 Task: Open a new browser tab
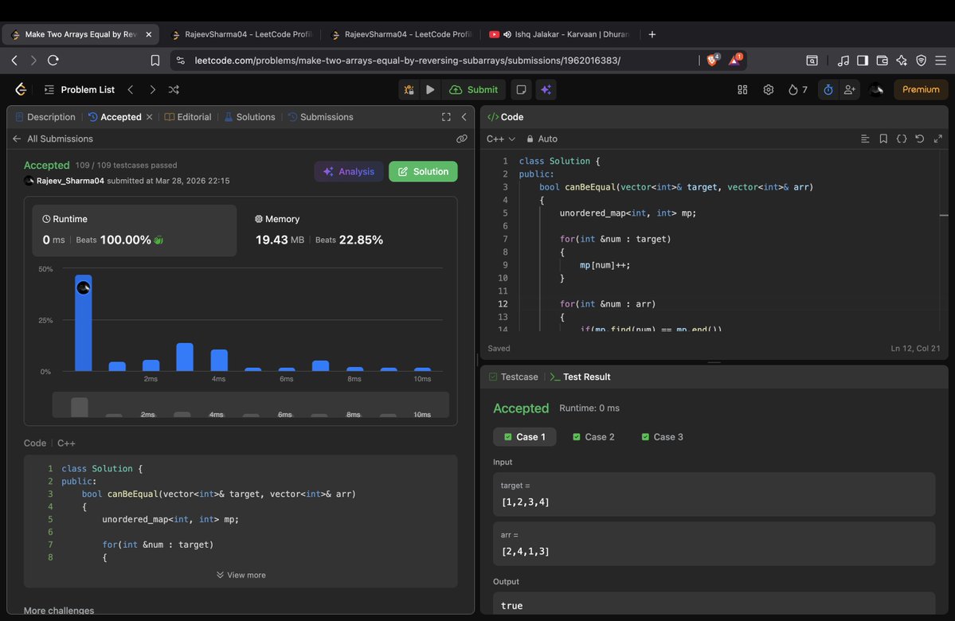tap(652, 35)
